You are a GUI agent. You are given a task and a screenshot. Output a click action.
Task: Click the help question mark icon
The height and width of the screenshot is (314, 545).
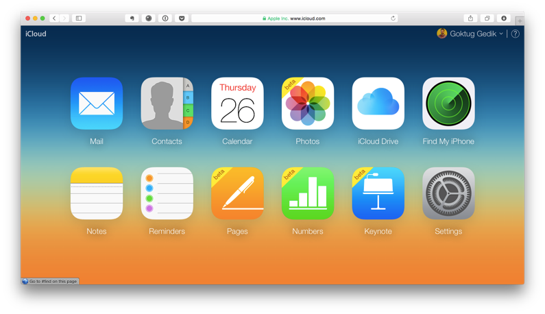[x=516, y=34]
